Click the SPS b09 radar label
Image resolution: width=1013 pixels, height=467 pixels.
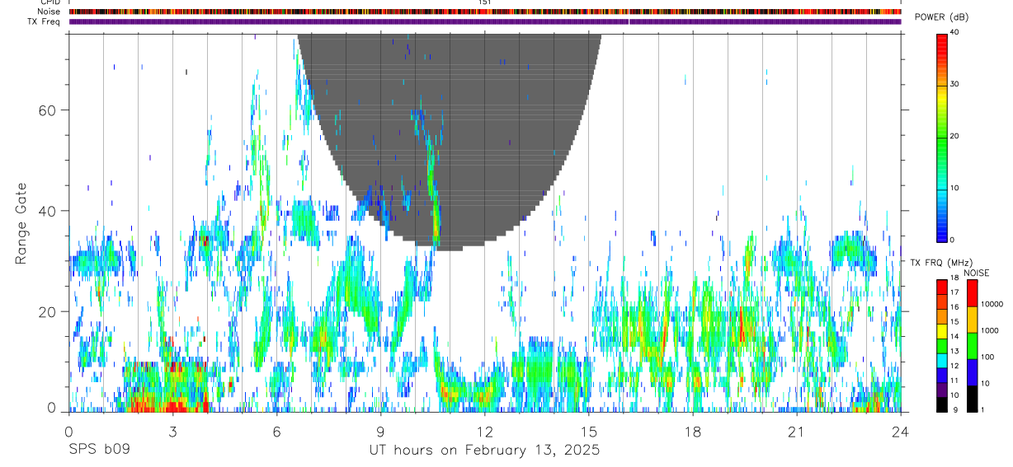coord(99,451)
